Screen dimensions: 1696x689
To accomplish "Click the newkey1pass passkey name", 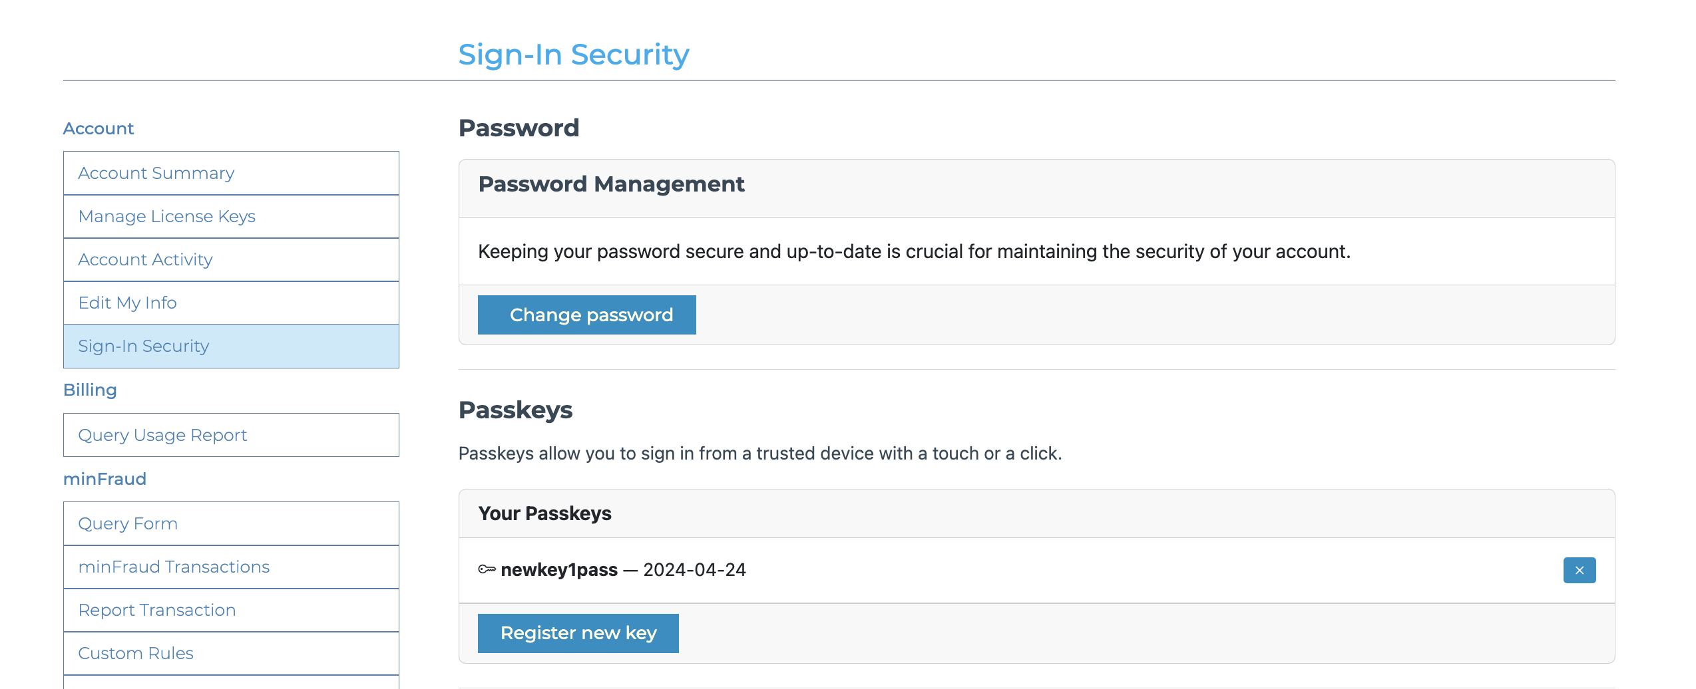I will pyautogui.click(x=559, y=570).
